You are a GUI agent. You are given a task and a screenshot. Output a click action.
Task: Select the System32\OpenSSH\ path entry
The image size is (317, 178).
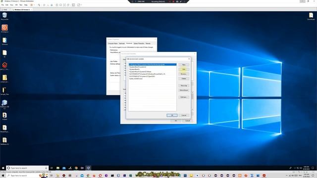pos(153,77)
